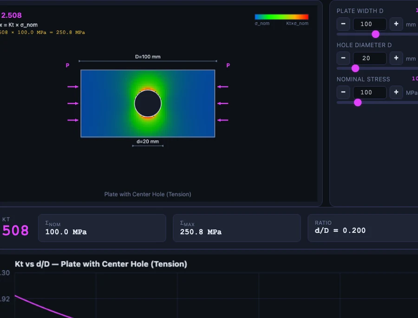The height and width of the screenshot is (318, 418).
Task: Click the NOMINAL STRESS label
Action: (x=363, y=79)
